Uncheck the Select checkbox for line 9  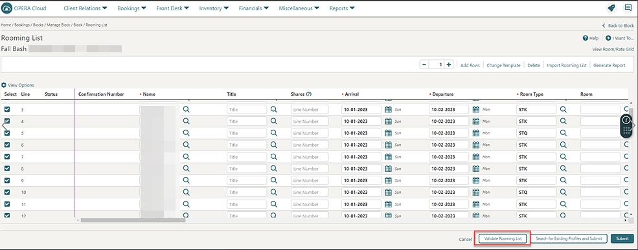[7, 180]
